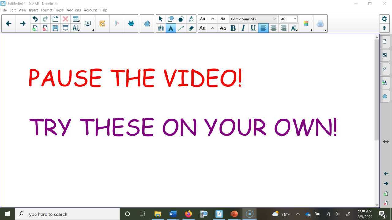
Task: Select the Eraser tool
Action: point(191,28)
